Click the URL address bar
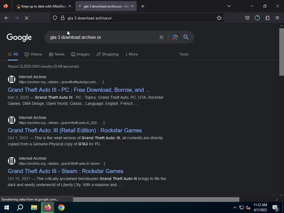This screenshot has width=284, height=213. click(137, 18)
